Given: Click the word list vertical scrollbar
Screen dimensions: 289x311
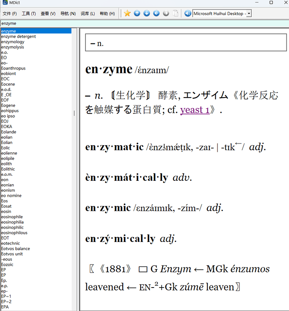Looking at the screenshot, I should 74,170.
